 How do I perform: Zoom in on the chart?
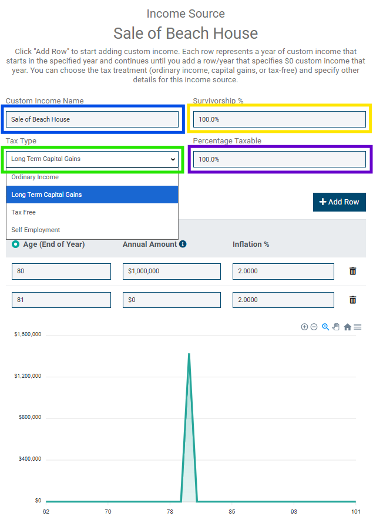[x=304, y=327]
